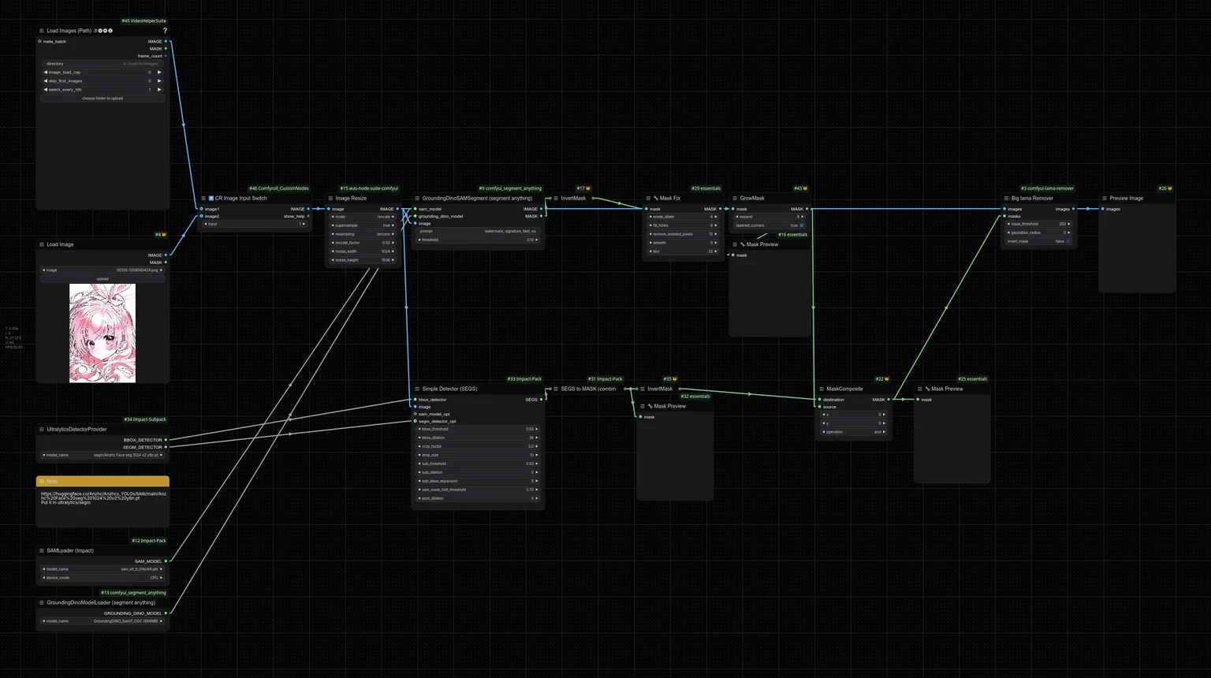This screenshot has width=1211, height=678.
Task: Click the menu icon of Preview Image node
Action: point(1105,199)
